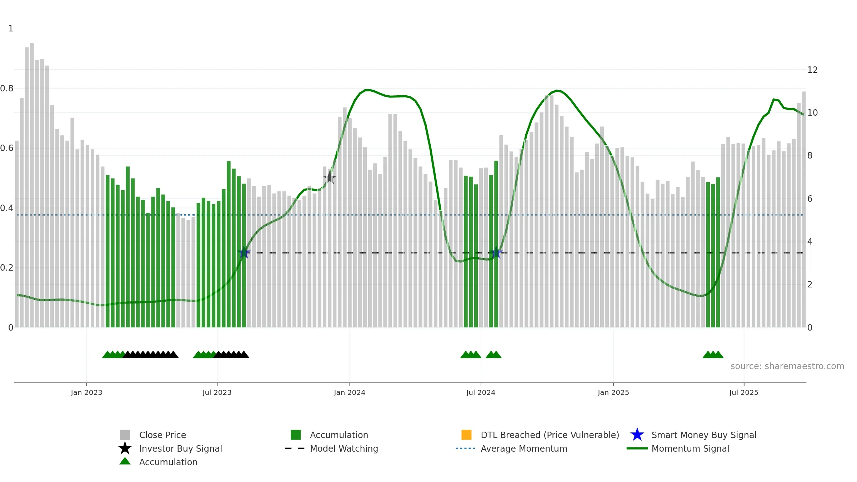Image resolution: width=857 pixels, height=482 pixels.
Task: Click the orange DTL Breached legend swatch
Action: [x=466, y=435]
